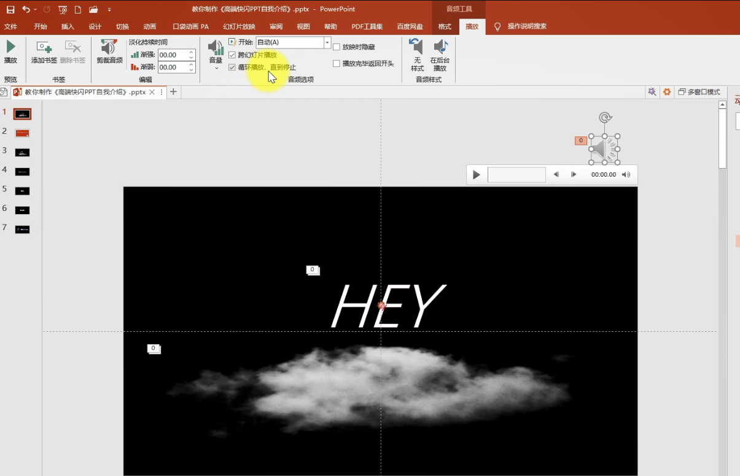
Task: Open the Format tab under Audio Tools
Action: (x=445, y=26)
